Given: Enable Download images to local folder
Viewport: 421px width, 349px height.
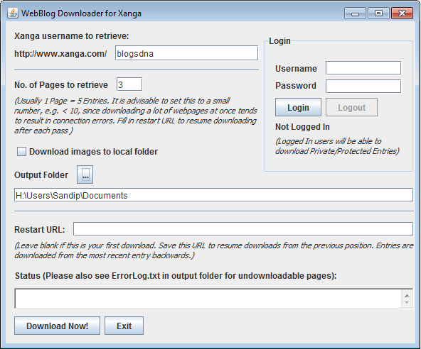Looking at the screenshot, I should (x=21, y=151).
